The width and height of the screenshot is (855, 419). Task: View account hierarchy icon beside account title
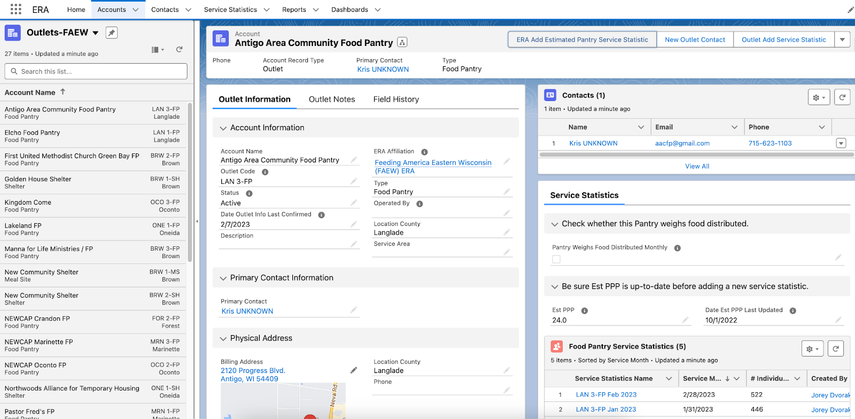(402, 42)
